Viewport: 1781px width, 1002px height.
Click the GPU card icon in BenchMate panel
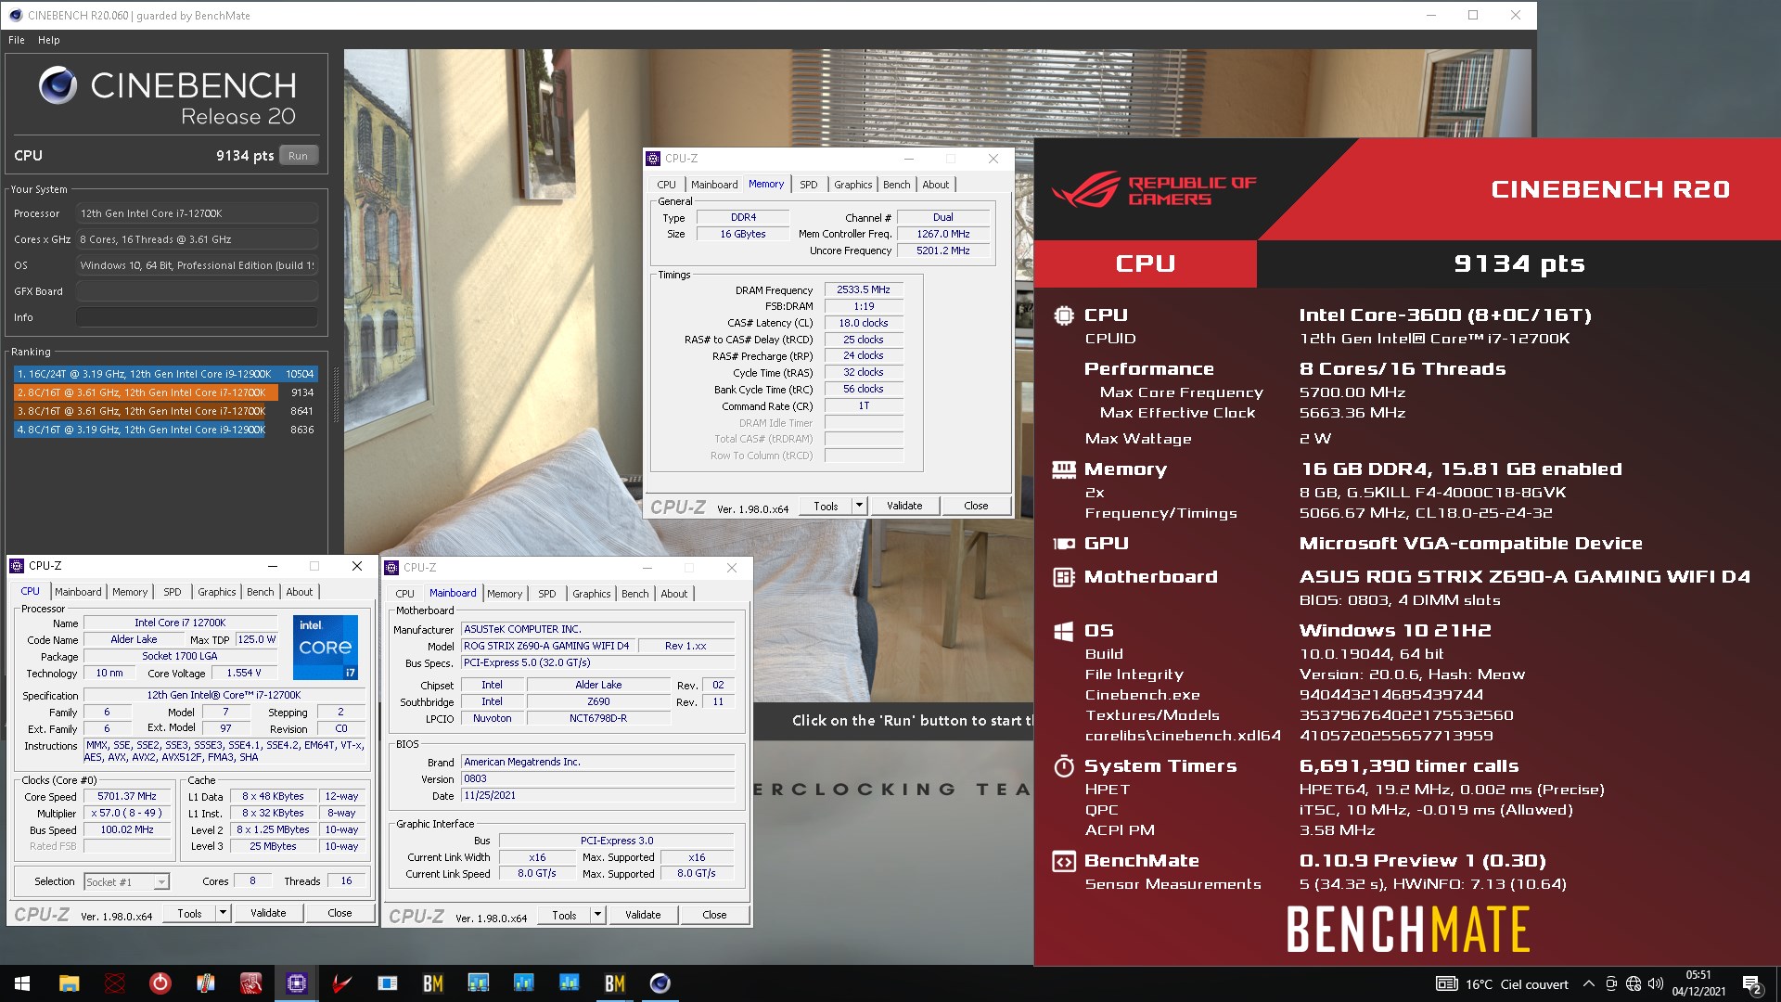(x=1064, y=544)
